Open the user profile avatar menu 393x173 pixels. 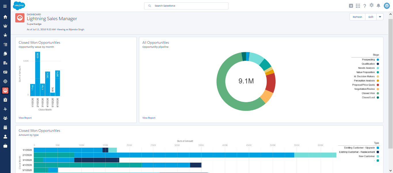(x=387, y=6)
